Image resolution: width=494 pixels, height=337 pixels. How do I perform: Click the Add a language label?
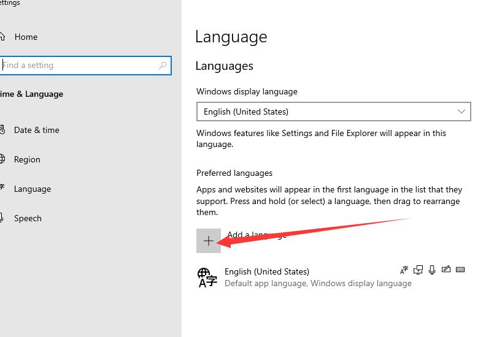pyautogui.click(x=258, y=235)
